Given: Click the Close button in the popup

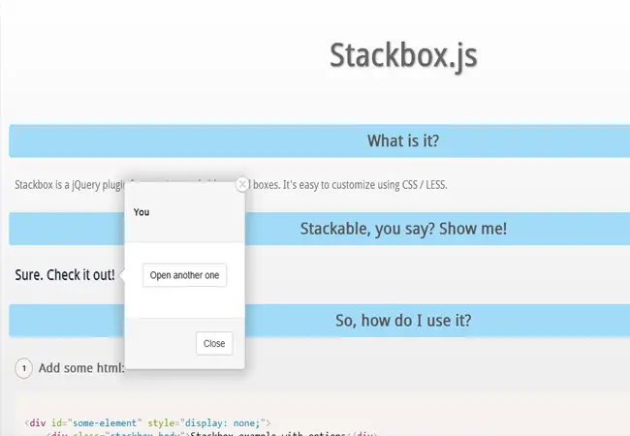Looking at the screenshot, I should (x=214, y=343).
